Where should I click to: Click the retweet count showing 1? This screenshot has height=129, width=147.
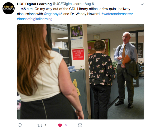pos(45,125)
